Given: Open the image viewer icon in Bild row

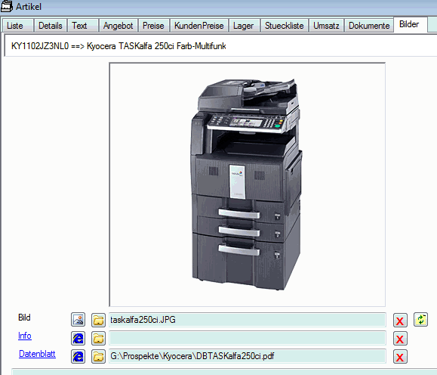Looking at the screenshot, I should coord(78,320).
